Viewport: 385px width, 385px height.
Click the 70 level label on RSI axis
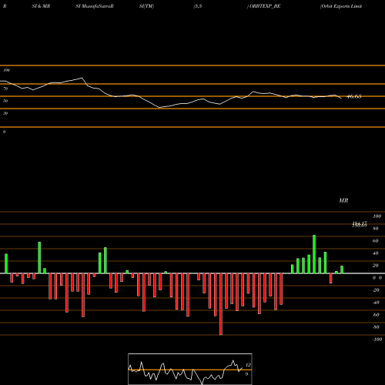5,89
